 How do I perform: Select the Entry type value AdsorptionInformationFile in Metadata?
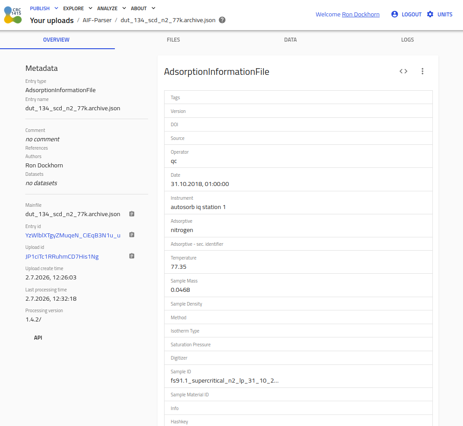[60, 90]
